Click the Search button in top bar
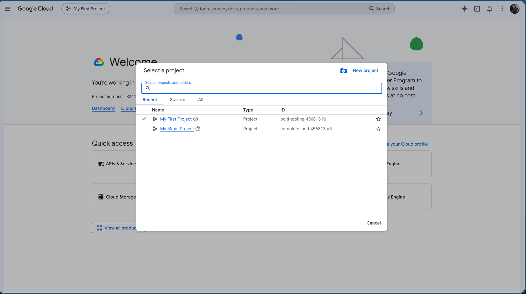 click(380, 9)
